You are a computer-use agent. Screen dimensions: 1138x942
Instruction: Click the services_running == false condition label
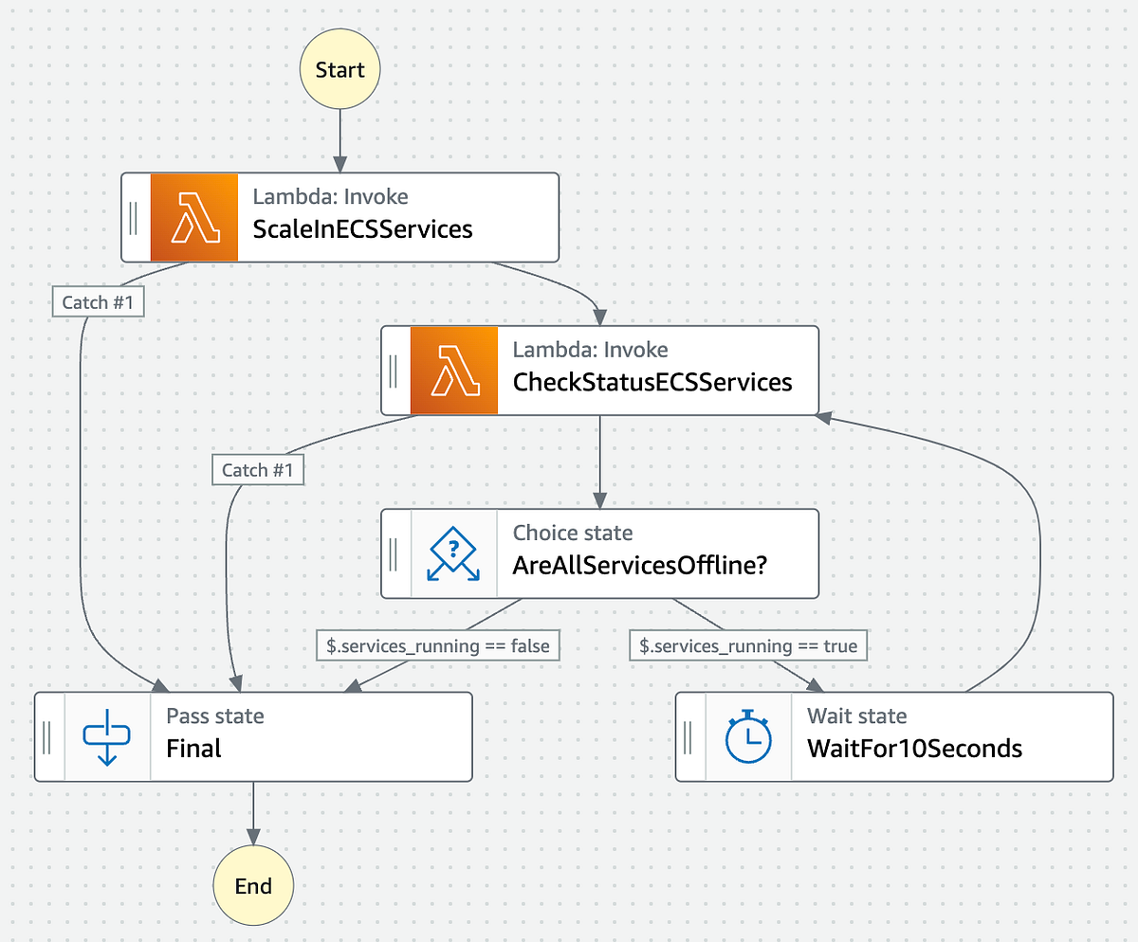pyautogui.click(x=437, y=645)
